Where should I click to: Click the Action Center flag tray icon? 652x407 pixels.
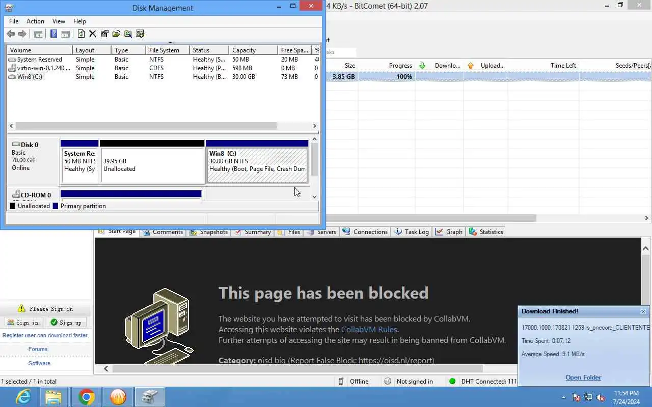point(576,397)
